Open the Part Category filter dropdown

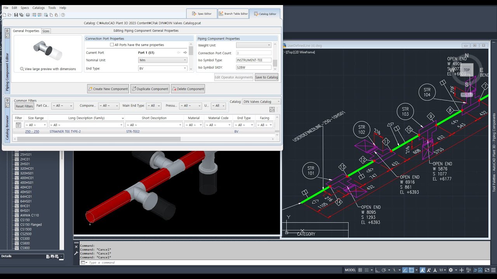point(62,106)
